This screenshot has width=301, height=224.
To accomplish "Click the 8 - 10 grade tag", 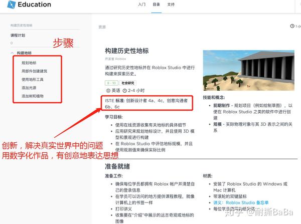I will coord(111,83).
